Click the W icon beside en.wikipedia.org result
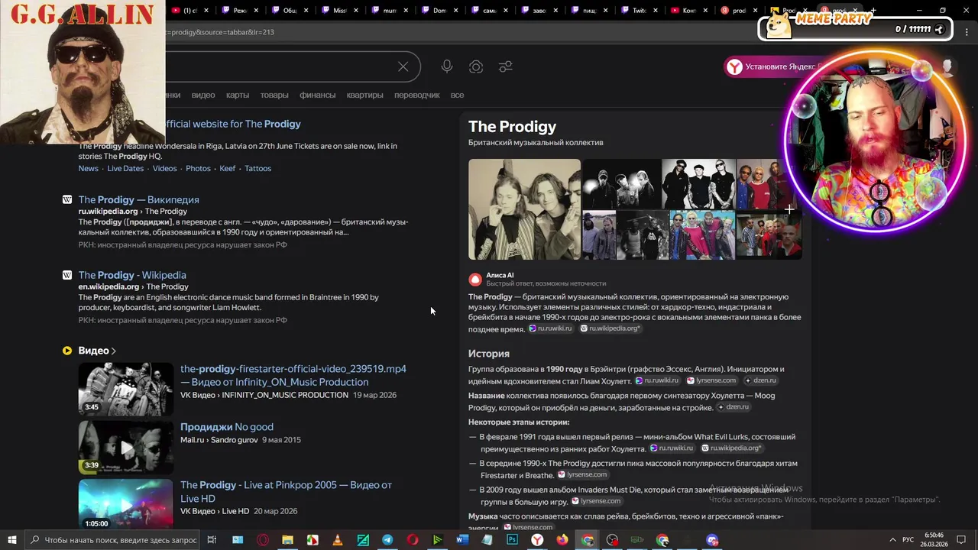Image resolution: width=978 pixels, height=550 pixels. point(67,275)
